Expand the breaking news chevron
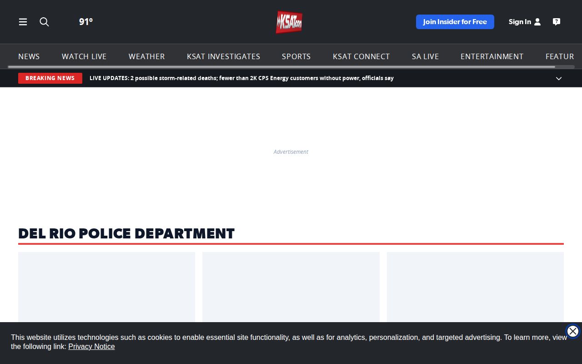Screen dimensions: 582x364 click(x=559, y=78)
